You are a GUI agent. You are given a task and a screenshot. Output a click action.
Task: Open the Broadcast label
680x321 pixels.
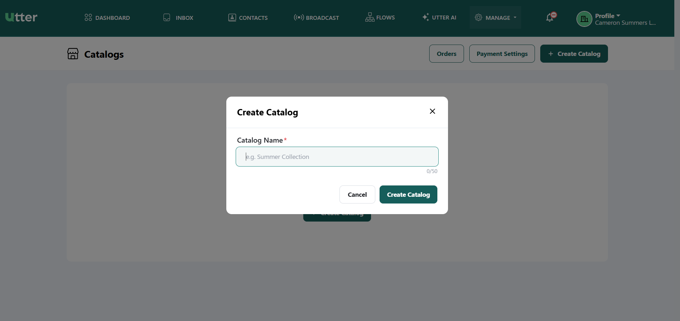(x=322, y=18)
